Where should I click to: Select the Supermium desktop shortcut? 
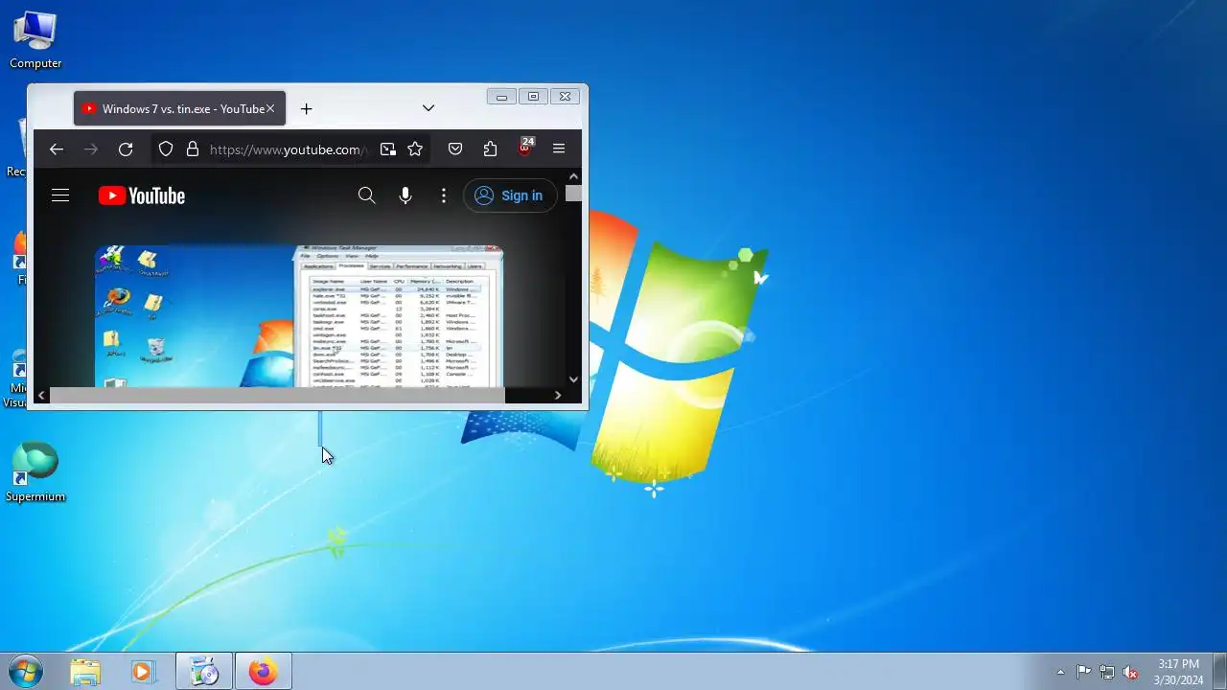pyautogui.click(x=35, y=472)
